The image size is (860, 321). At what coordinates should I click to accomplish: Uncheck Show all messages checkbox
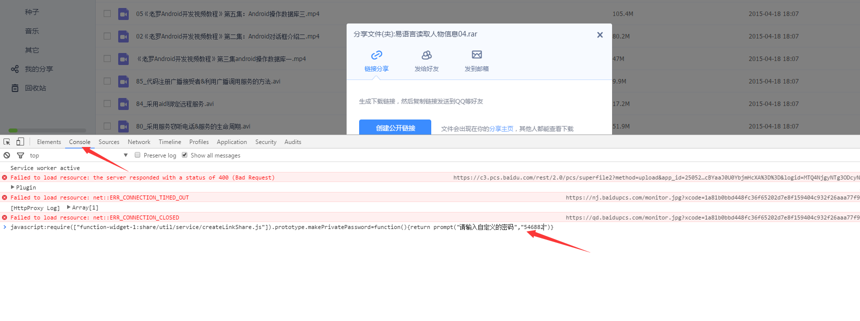click(185, 155)
